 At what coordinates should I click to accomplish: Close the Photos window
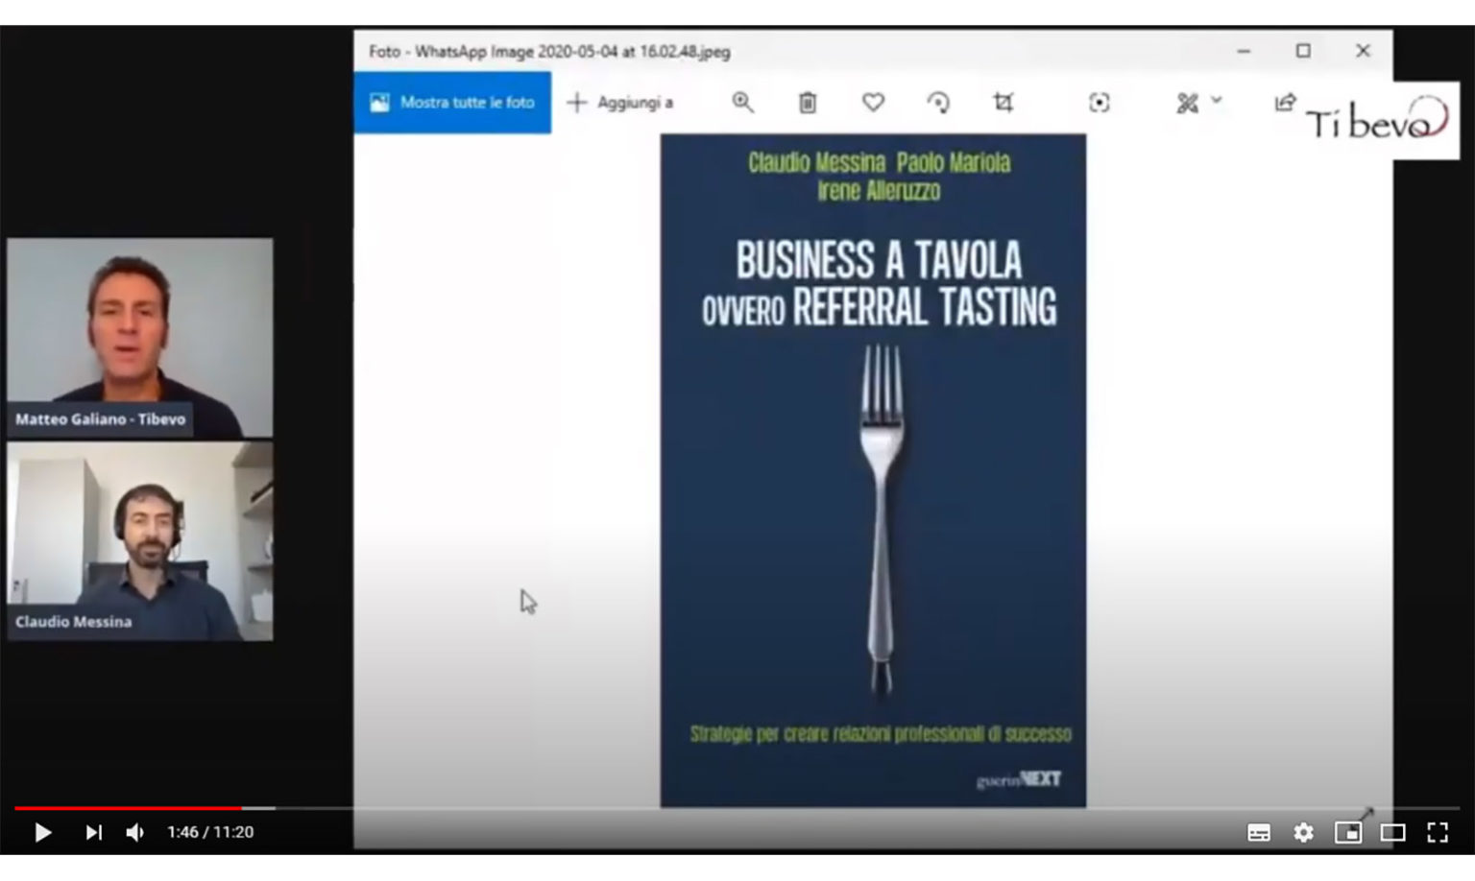pyautogui.click(x=1363, y=51)
